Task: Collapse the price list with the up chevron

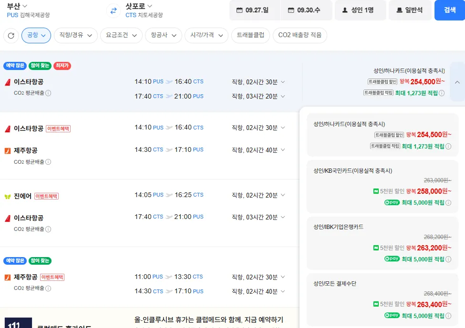Action: click(457, 82)
